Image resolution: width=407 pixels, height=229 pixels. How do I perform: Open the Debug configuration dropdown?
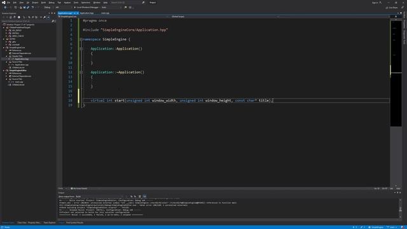click(48, 8)
